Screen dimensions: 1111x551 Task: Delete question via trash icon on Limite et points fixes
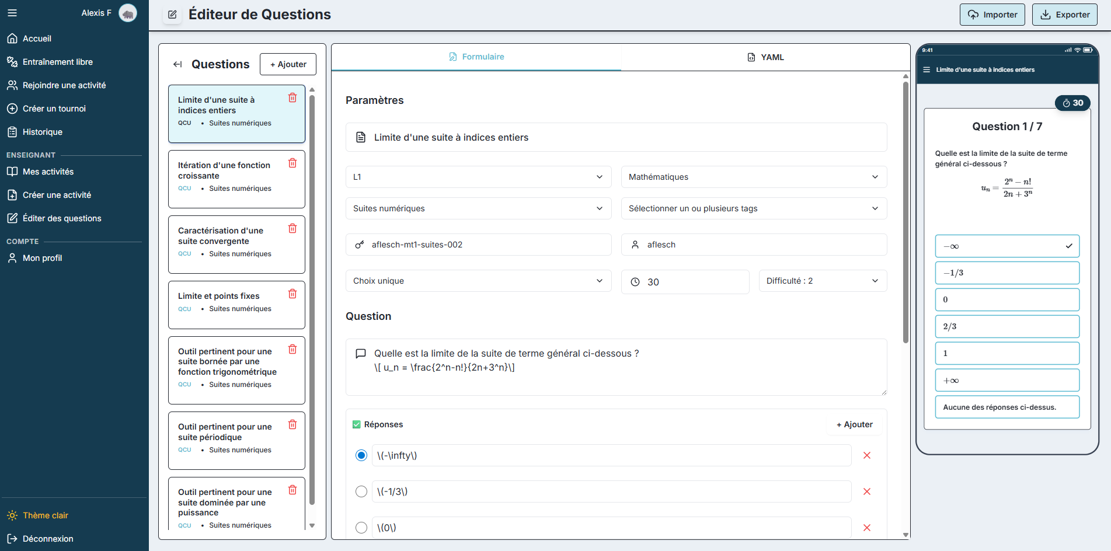coord(292,294)
